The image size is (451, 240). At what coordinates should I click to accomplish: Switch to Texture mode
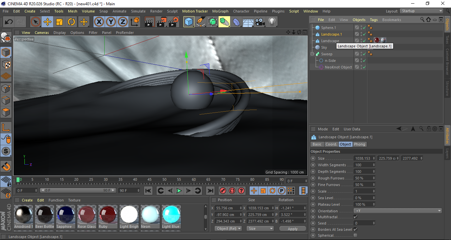[x=6, y=65]
